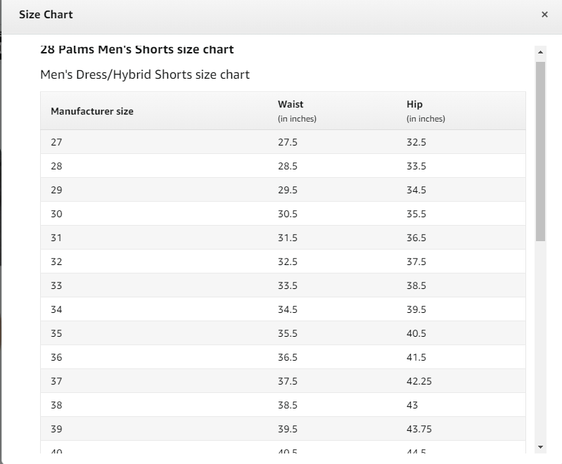Select hip value 40.5
Image resolution: width=562 pixels, height=464 pixels.
point(416,333)
